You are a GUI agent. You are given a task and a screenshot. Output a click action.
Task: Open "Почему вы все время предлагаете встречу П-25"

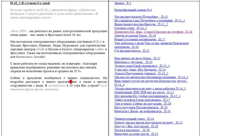[148, 122]
